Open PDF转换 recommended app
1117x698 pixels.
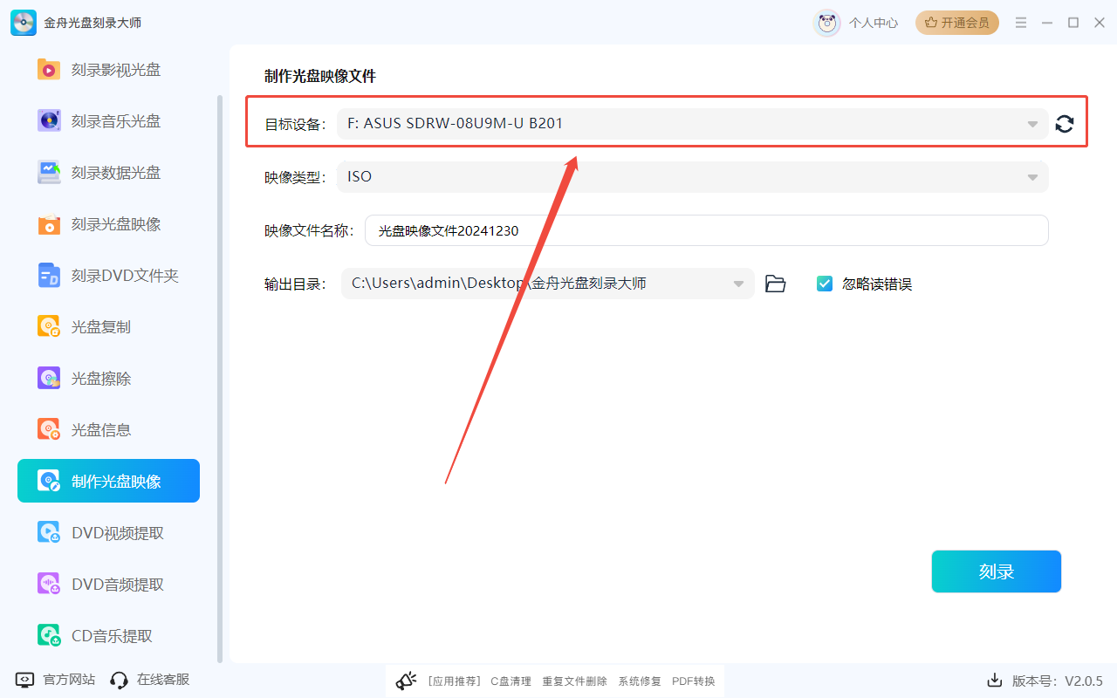click(694, 681)
